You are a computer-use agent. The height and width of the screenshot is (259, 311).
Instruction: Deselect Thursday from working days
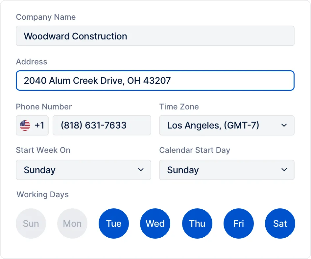[197, 223]
